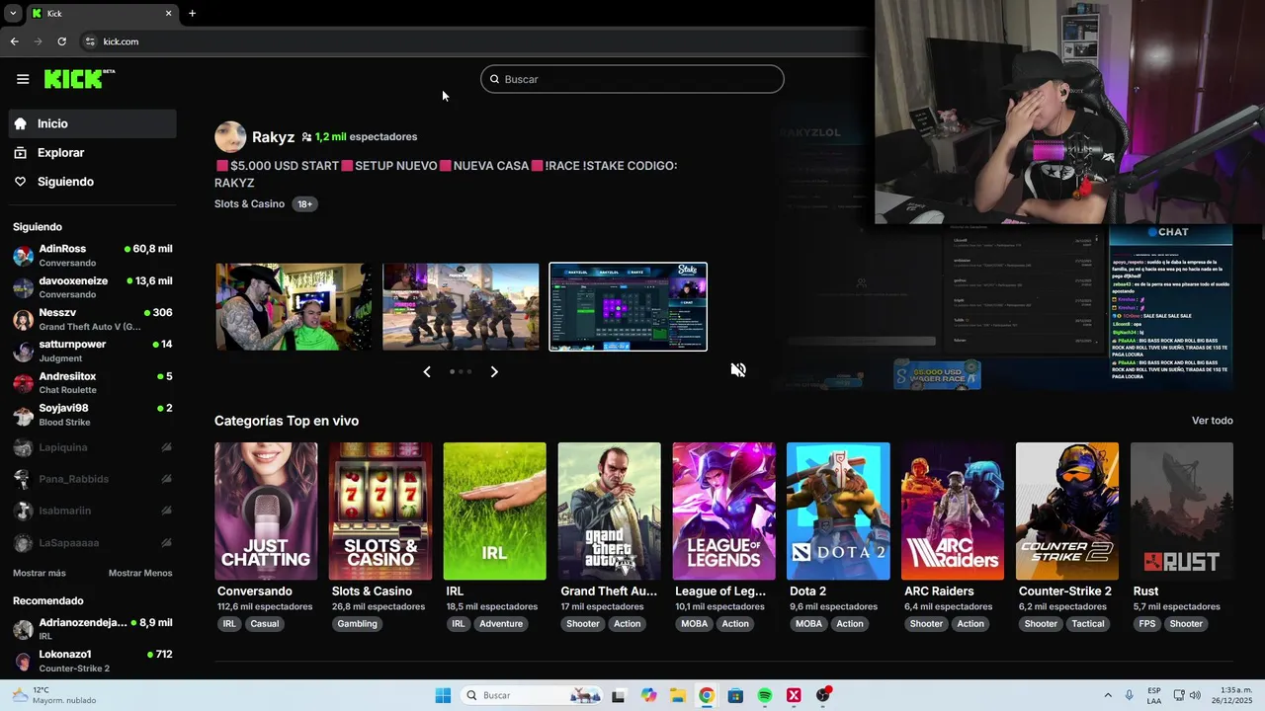Expand list with Mostrar más
The image size is (1265, 711).
[x=40, y=573]
